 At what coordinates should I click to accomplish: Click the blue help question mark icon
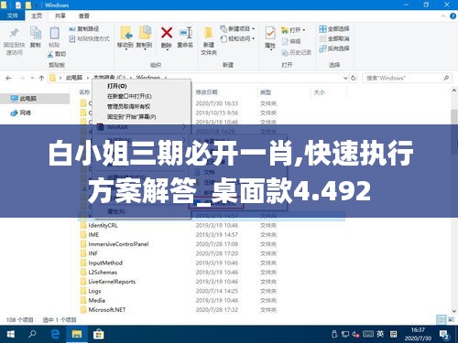click(x=453, y=16)
